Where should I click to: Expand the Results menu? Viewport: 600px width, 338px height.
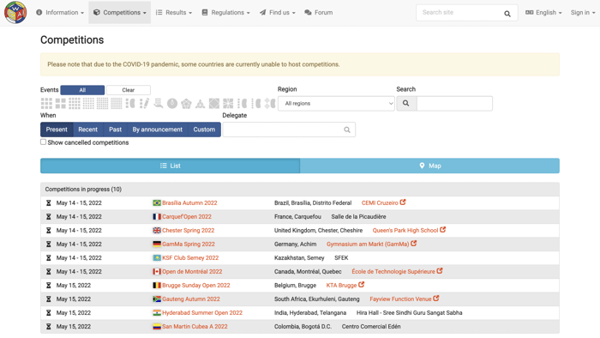pos(174,13)
